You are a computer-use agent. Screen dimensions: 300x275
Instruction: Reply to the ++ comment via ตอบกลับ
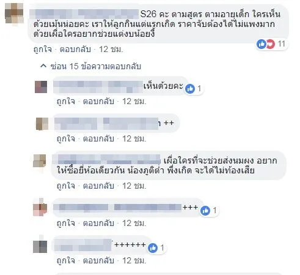click(98, 139)
